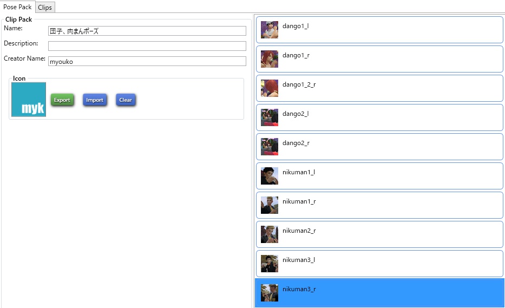The height and width of the screenshot is (308, 505).
Task: Click the Import icon button
Action: tap(95, 100)
